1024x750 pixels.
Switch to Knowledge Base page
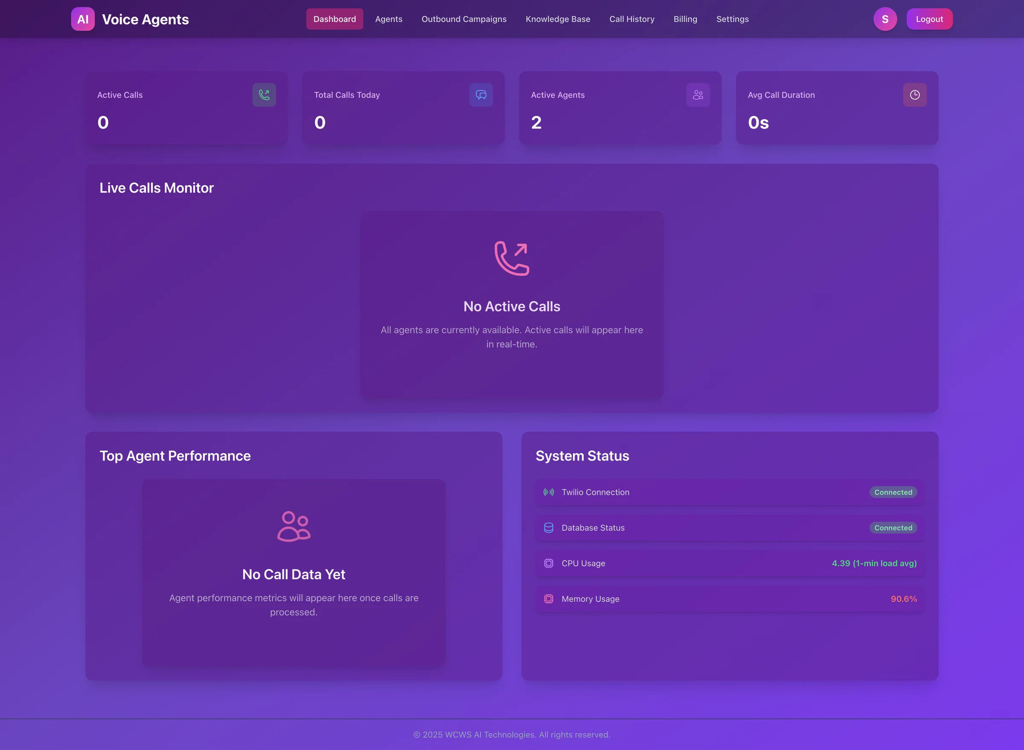point(558,19)
